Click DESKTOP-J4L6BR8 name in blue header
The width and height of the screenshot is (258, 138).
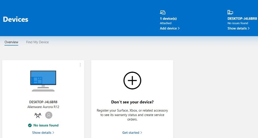(x=242, y=19)
